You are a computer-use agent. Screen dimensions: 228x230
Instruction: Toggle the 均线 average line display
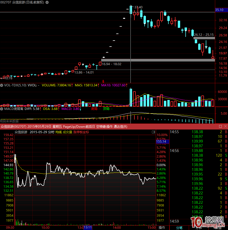click(58, 132)
